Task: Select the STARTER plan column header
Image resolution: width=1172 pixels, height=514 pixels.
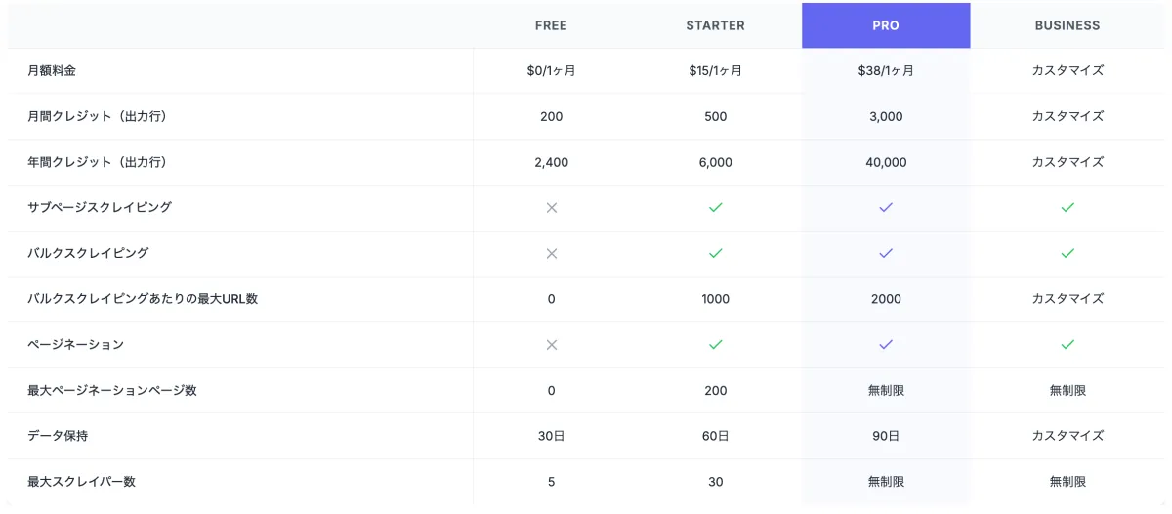Action: point(715,25)
